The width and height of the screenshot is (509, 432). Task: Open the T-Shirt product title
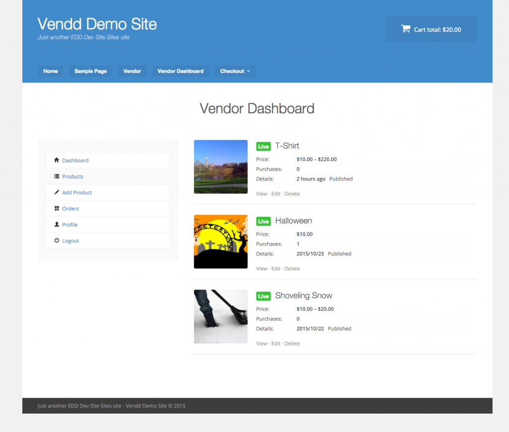(x=287, y=146)
